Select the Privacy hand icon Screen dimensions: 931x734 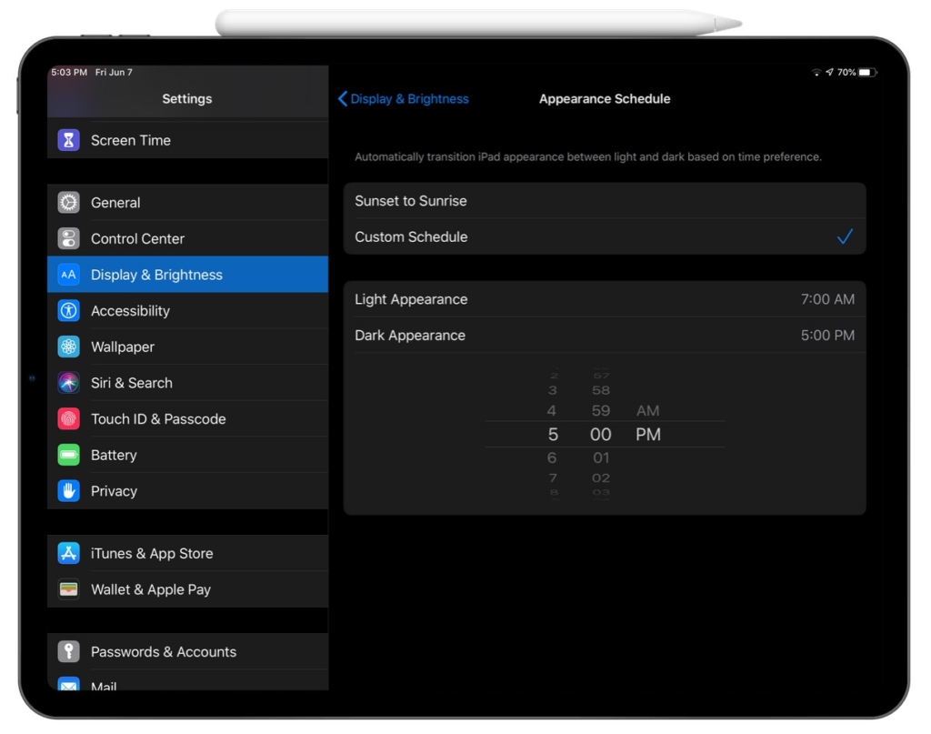point(67,491)
